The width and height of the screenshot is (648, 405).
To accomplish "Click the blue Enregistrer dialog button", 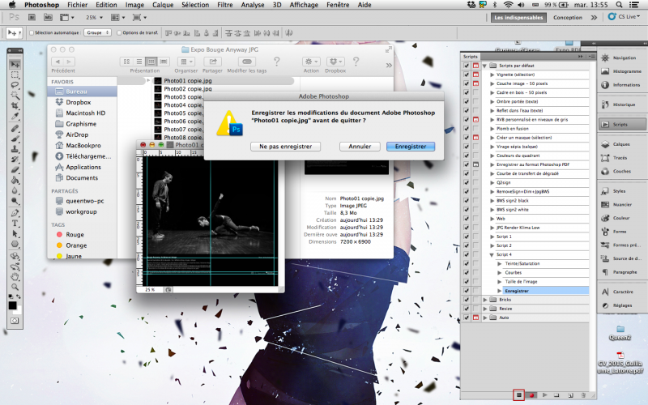I will point(411,147).
